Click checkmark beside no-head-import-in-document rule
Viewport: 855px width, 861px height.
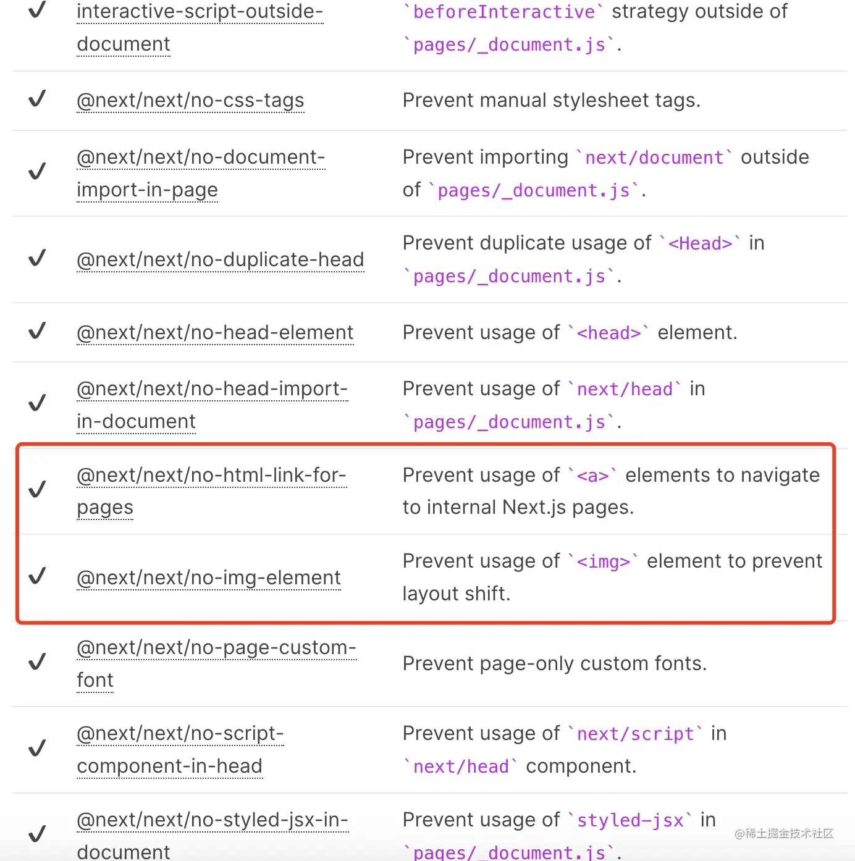coord(37,403)
